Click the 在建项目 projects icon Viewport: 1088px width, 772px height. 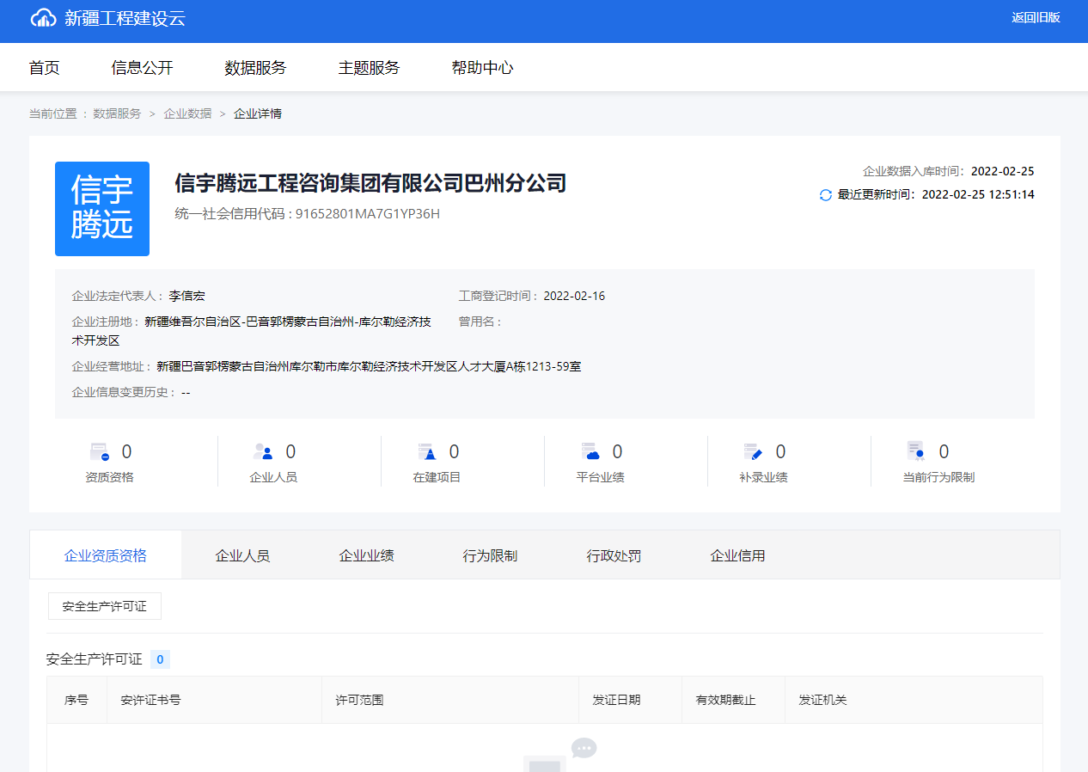[x=425, y=450]
